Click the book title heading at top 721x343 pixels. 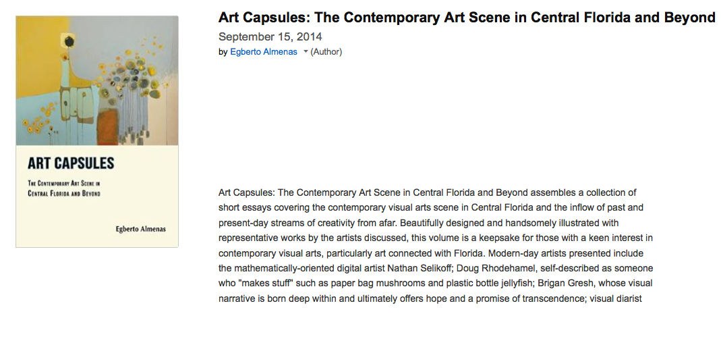[x=467, y=18]
